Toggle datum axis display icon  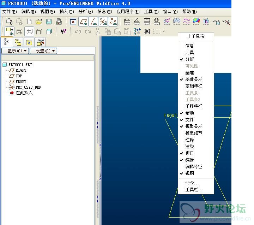click(x=93, y=22)
